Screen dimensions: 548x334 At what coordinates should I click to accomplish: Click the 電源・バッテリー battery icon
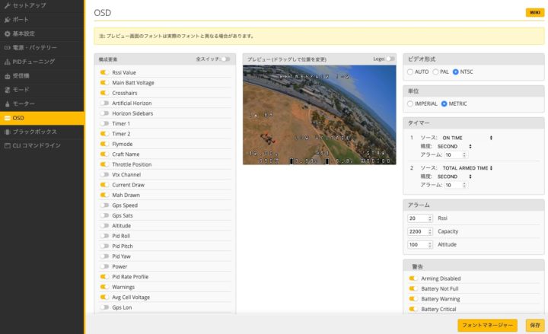[8, 47]
